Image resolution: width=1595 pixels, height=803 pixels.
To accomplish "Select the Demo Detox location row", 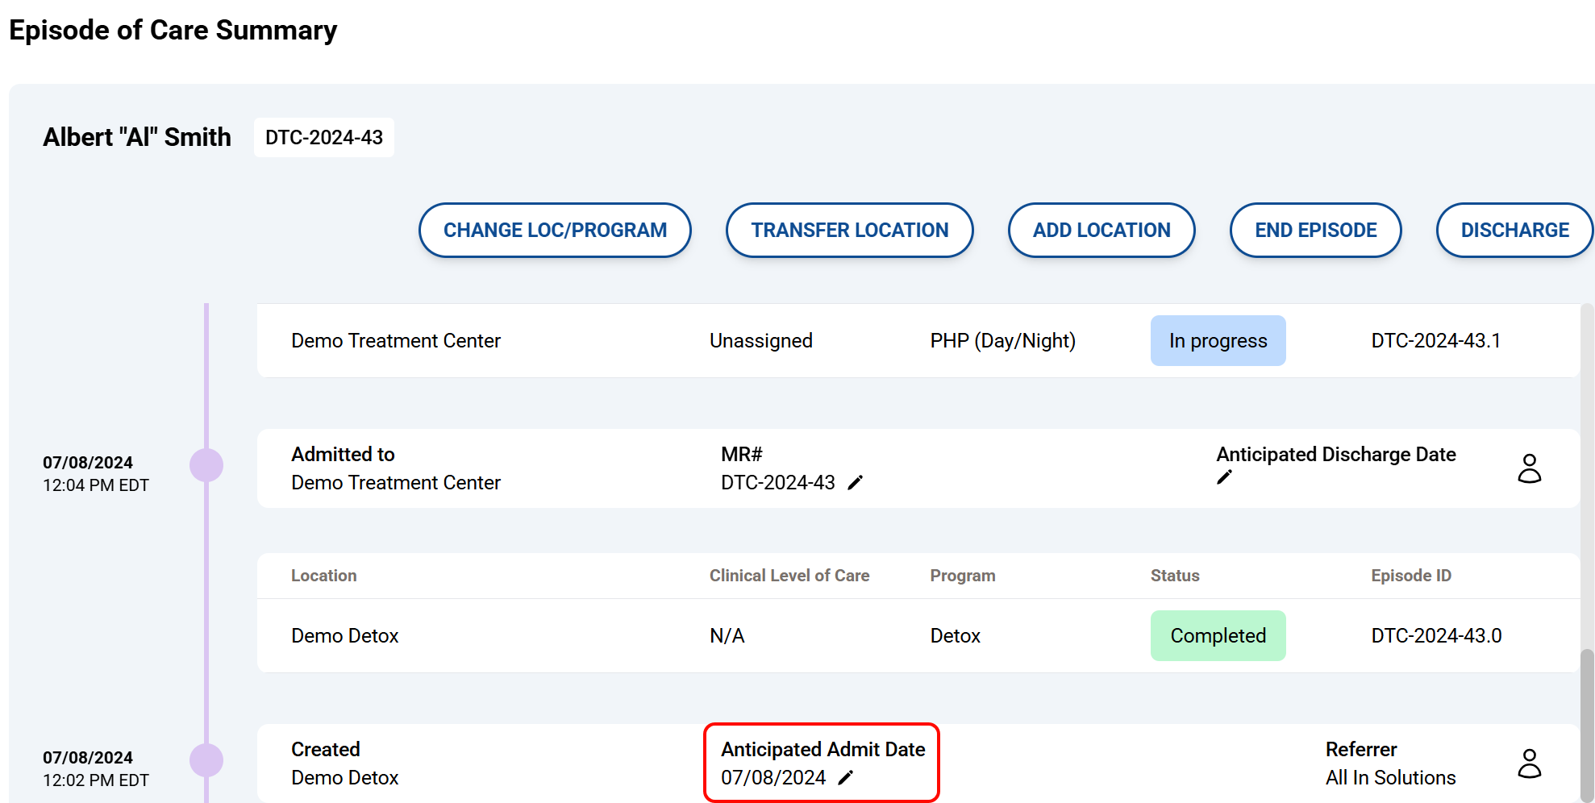I will [x=345, y=636].
